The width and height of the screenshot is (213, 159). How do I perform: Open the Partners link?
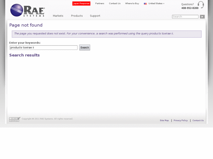point(100,4)
